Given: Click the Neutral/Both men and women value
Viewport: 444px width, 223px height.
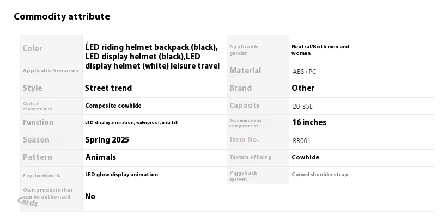Looking at the screenshot, I should point(320,49).
